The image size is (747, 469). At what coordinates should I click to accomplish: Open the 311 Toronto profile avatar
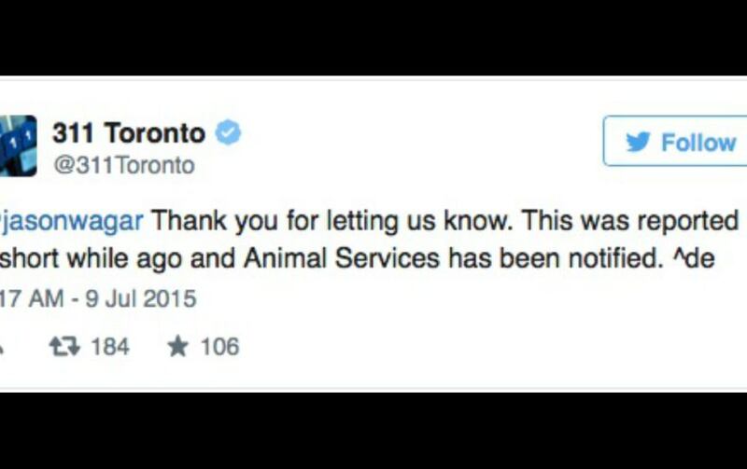18,145
